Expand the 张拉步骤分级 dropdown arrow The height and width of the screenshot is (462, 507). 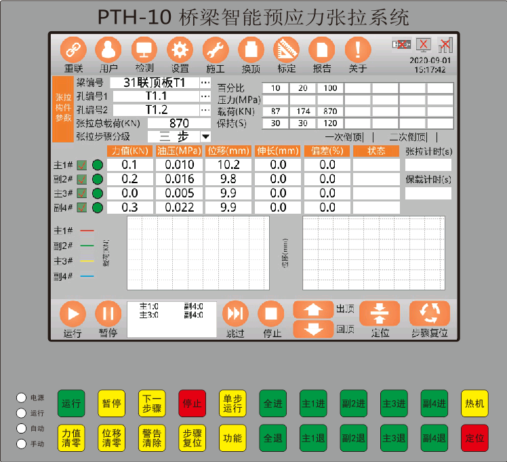point(206,137)
